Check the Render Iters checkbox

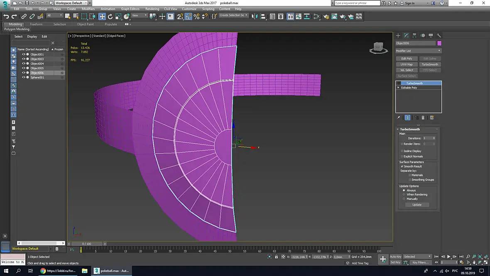coord(402,144)
